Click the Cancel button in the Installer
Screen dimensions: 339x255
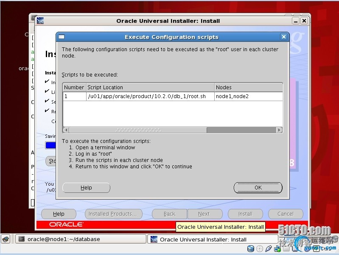(286, 214)
